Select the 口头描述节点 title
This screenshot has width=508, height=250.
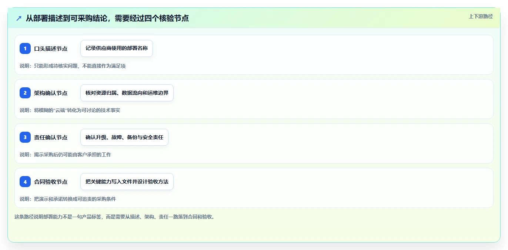(51, 48)
